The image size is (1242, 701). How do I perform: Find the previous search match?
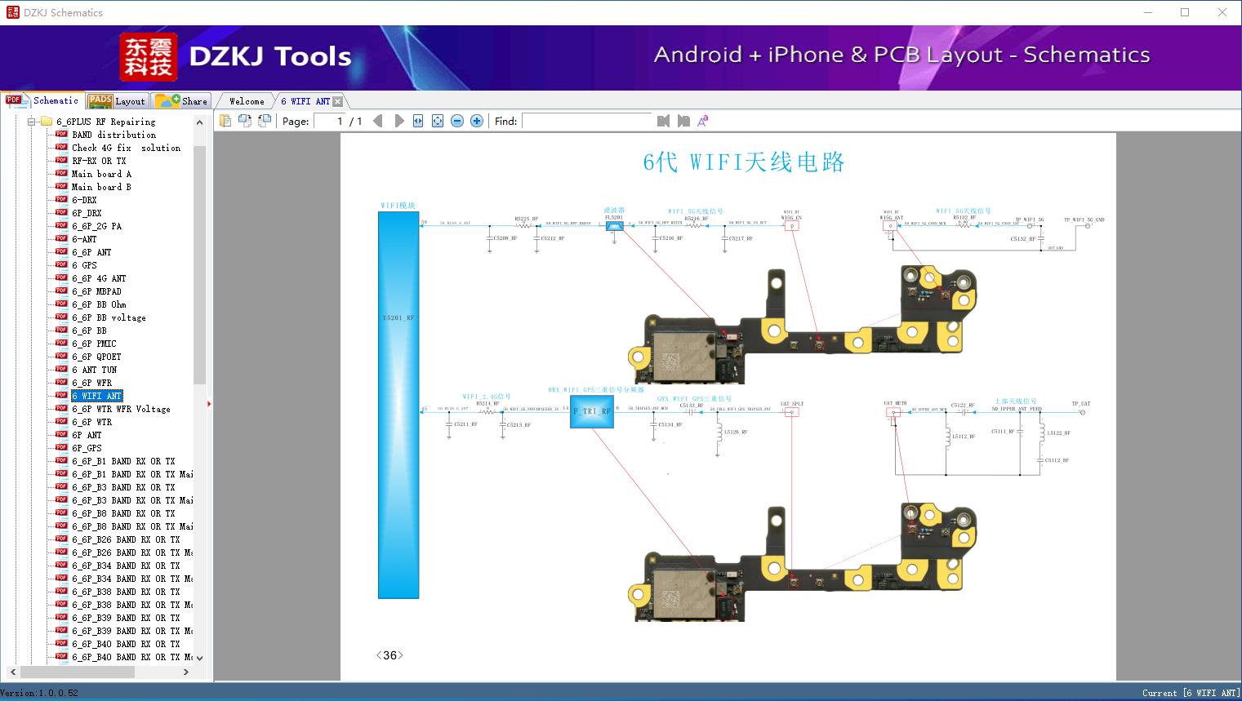point(663,121)
